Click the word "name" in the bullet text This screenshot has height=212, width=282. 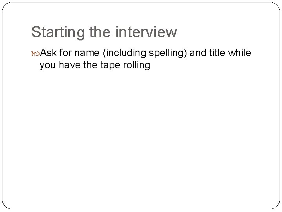pyautogui.click(x=87, y=53)
